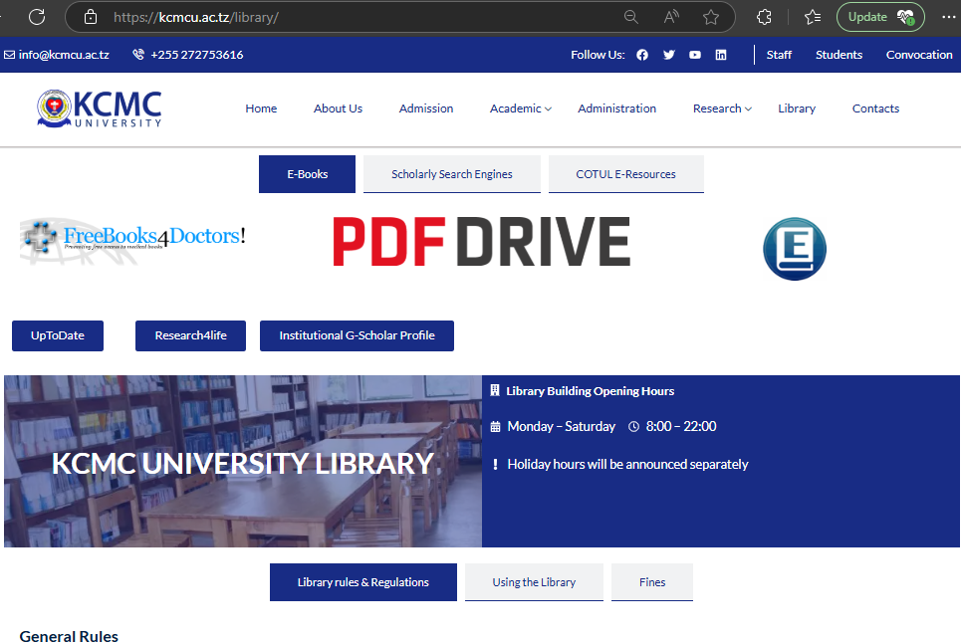
Task: Click the Monday – Saturday text
Action: [561, 426]
